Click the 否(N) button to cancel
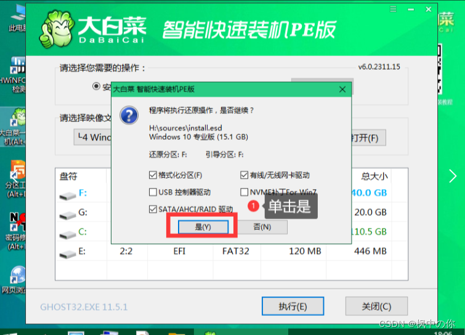Viewport: 465px width, 335px height. click(x=262, y=227)
